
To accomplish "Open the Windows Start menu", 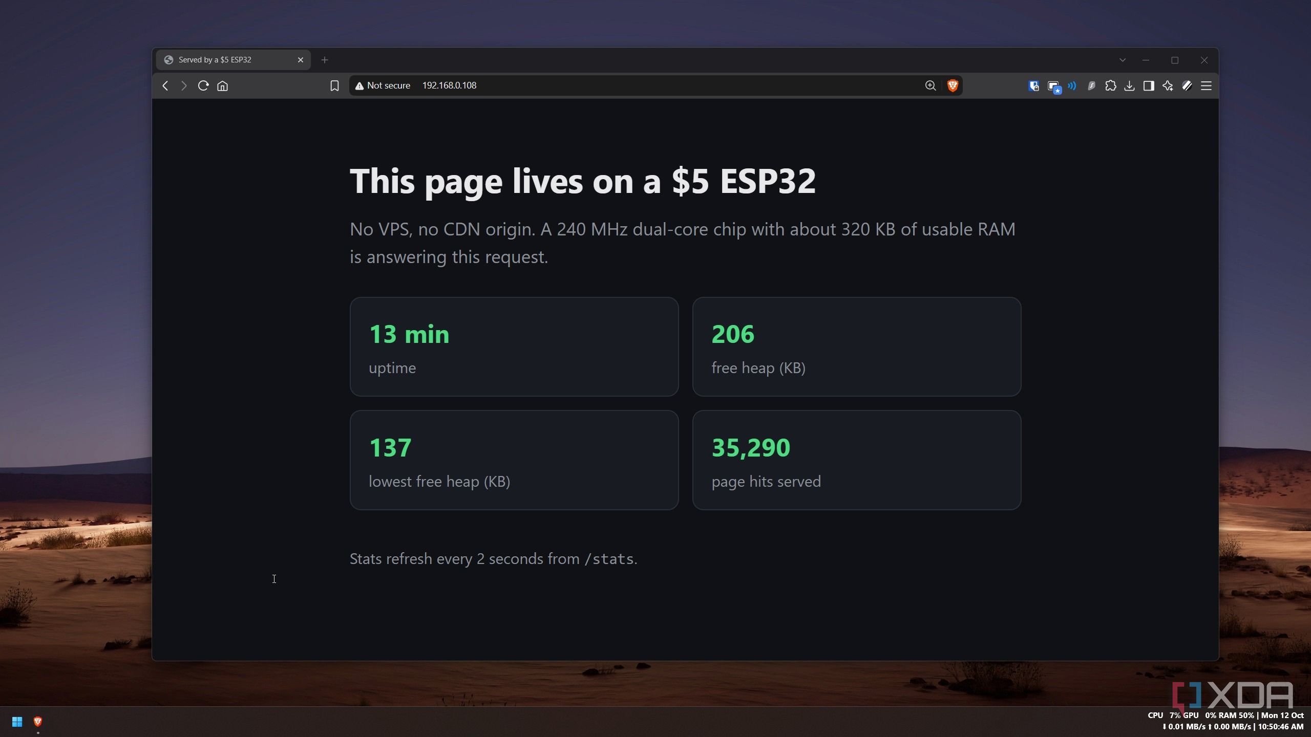I will pyautogui.click(x=17, y=722).
